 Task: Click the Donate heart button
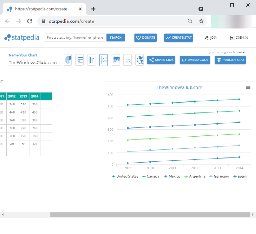pyautogui.click(x=145, y=37)
